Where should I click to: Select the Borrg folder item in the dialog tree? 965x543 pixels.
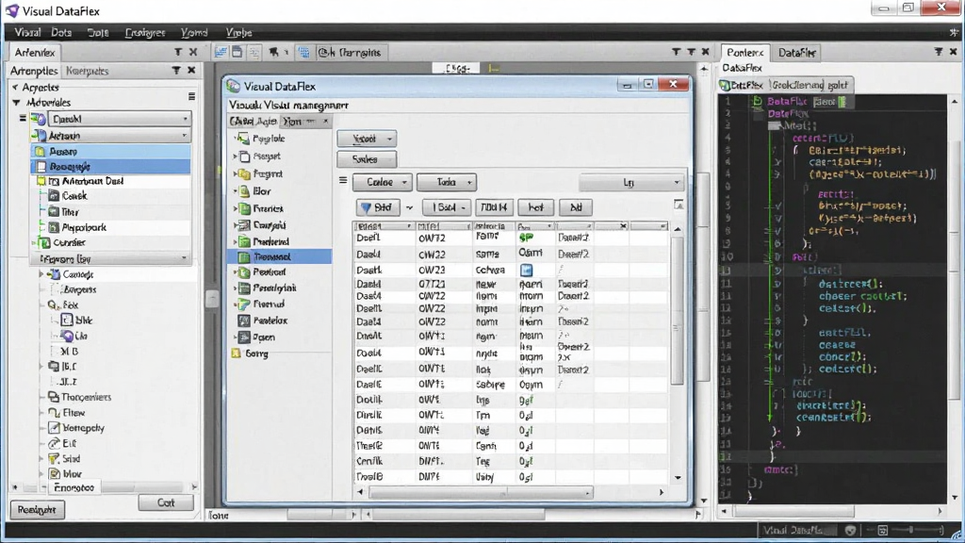pyautogui.click(x=250, y=354)
